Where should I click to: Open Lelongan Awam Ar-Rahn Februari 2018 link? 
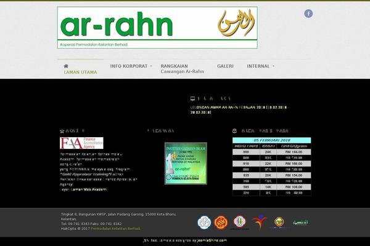pos(240,110)
